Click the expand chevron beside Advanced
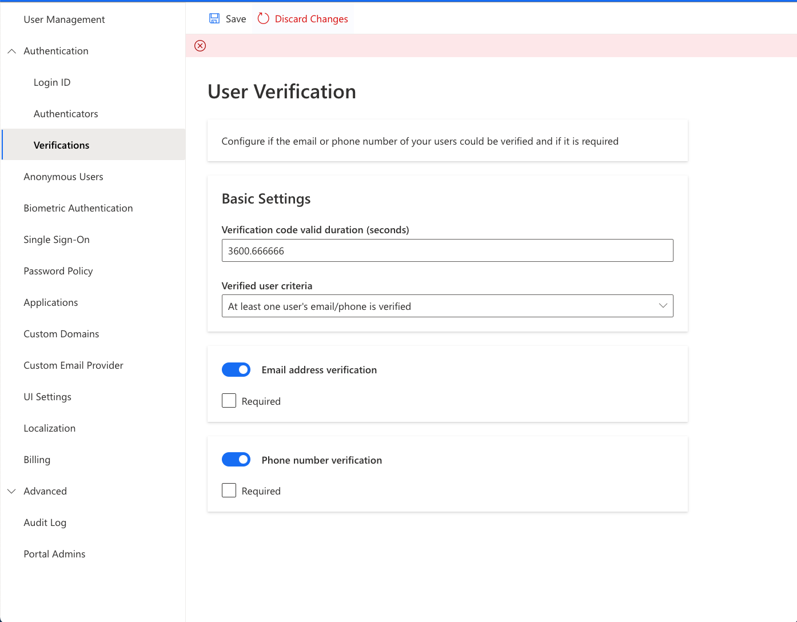Image resolution: width=797 pixels, height=622 pixels. pos(11,491)
